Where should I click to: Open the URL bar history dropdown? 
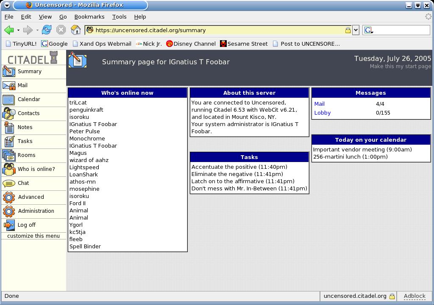356,30
